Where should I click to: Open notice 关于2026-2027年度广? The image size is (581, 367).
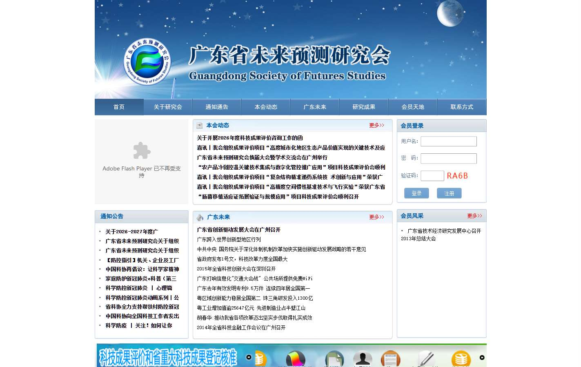(x=131, y=232)
